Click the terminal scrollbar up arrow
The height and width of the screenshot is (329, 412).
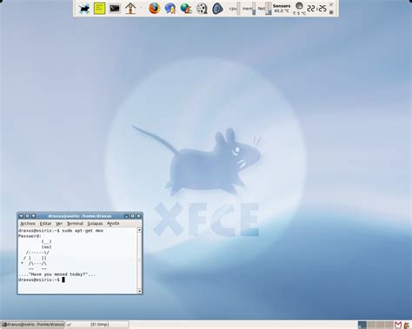(139, 230)
